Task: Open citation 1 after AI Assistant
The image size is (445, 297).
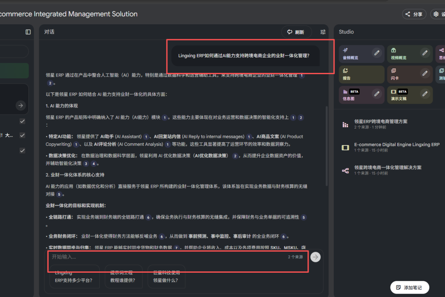Action: [146, 137]
